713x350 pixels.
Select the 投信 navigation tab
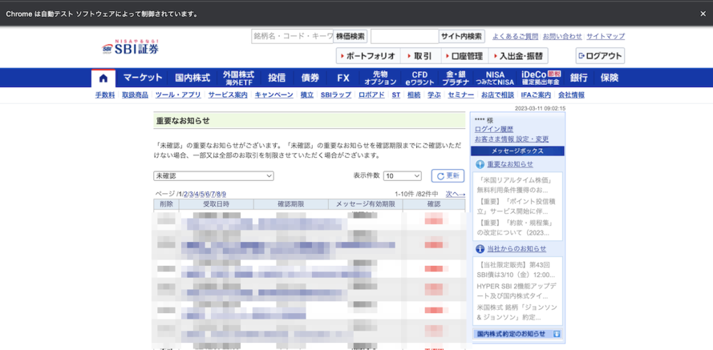tap(276, 78)
